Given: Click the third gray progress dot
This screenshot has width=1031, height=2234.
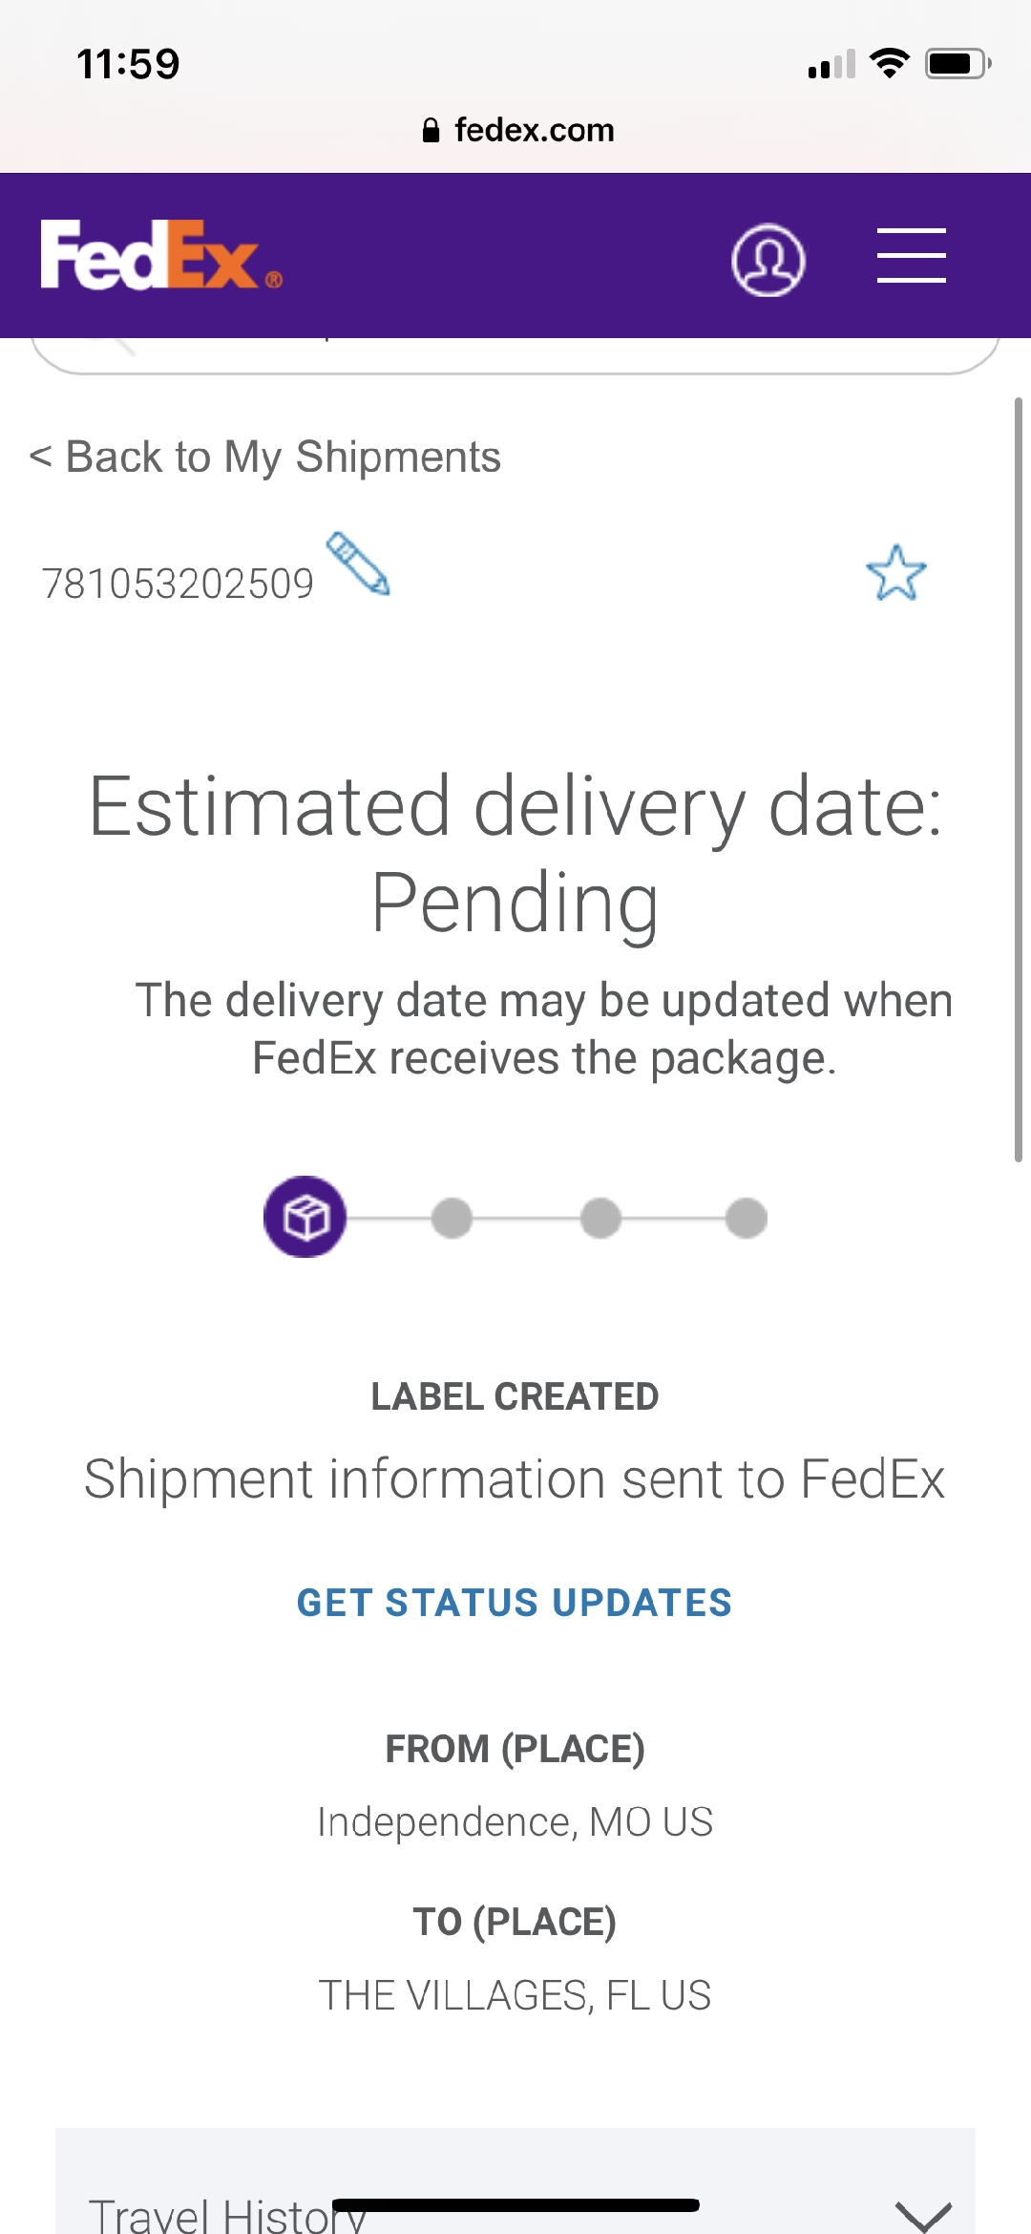Looking at the screenshot, I should [600, 1218].
